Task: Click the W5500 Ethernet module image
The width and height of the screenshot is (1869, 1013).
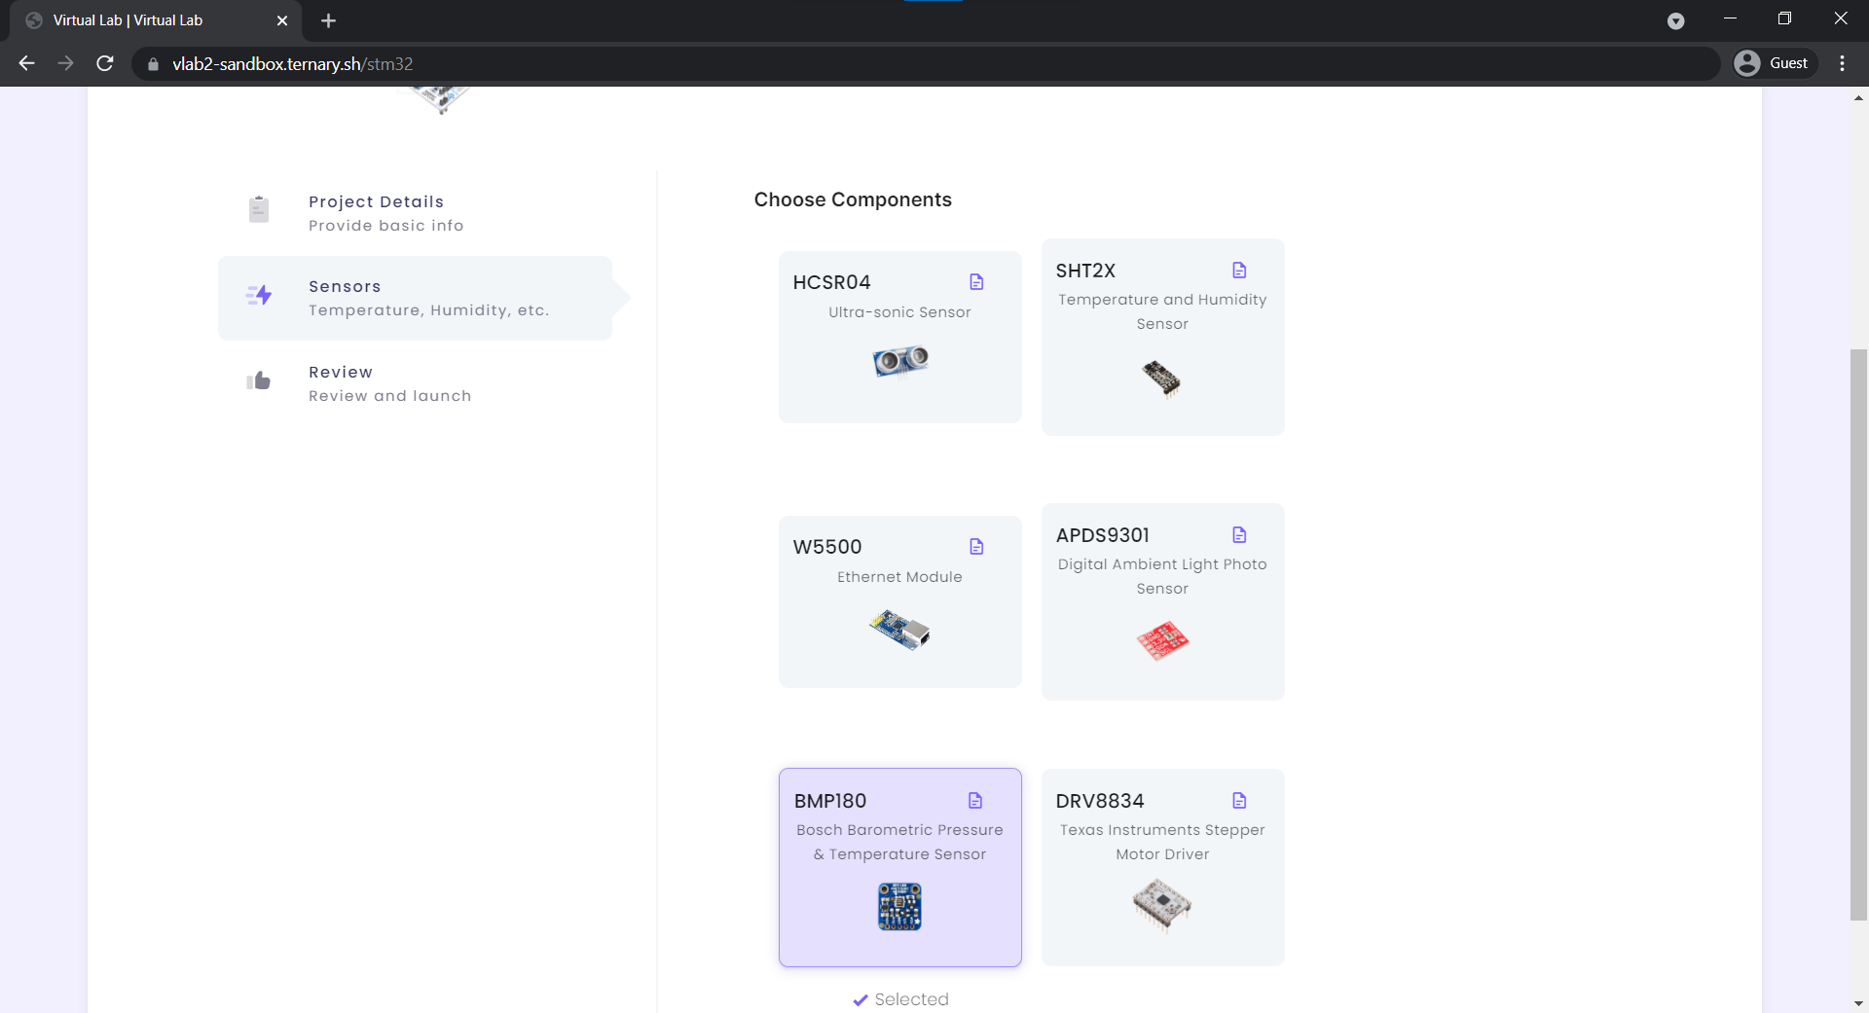Action: (x=899, y=630)
